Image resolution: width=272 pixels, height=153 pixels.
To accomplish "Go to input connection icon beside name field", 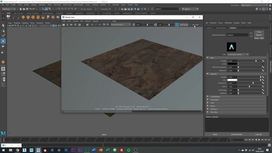I will coord(251,33).
